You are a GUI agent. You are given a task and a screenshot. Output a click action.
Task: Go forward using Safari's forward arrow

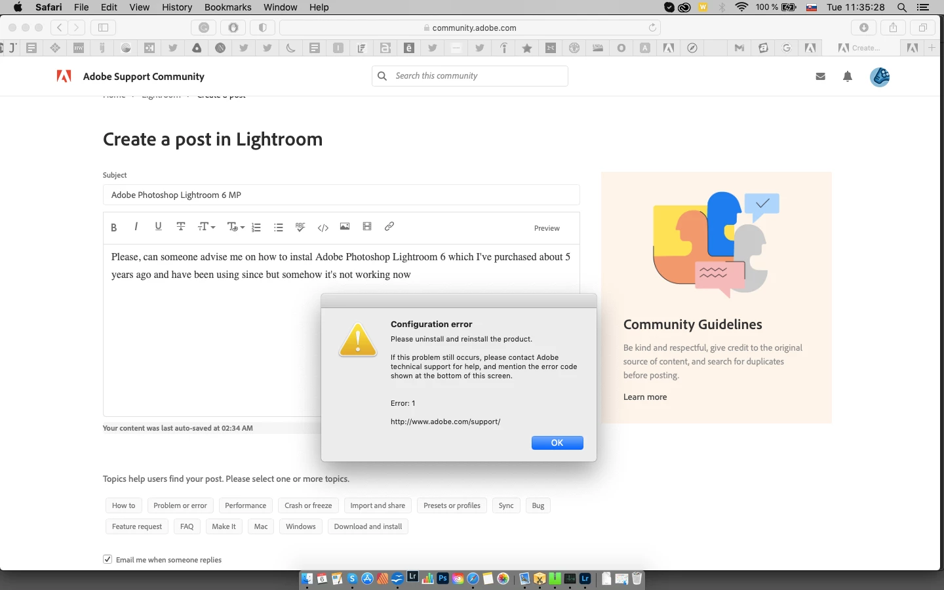(77, 28)
